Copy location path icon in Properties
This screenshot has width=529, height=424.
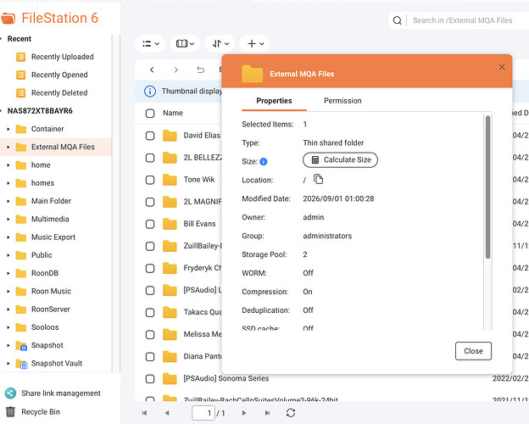[x=318, y=179]
